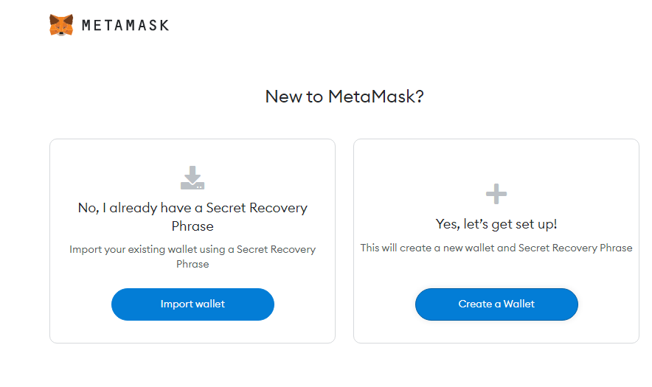Click the word "Phrase" in import card heading
Viewport: 652px width, 387px height.
click(193, 226)
